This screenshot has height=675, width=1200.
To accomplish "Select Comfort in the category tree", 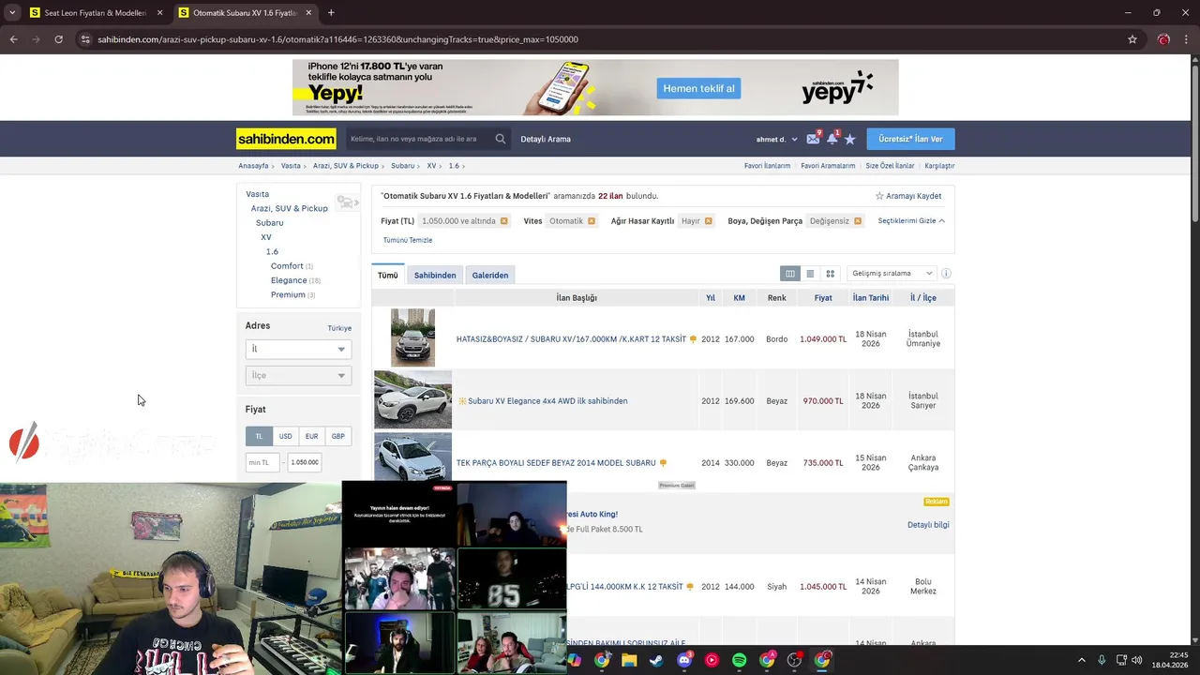I will pyautogui.click(x=287, y=266).
